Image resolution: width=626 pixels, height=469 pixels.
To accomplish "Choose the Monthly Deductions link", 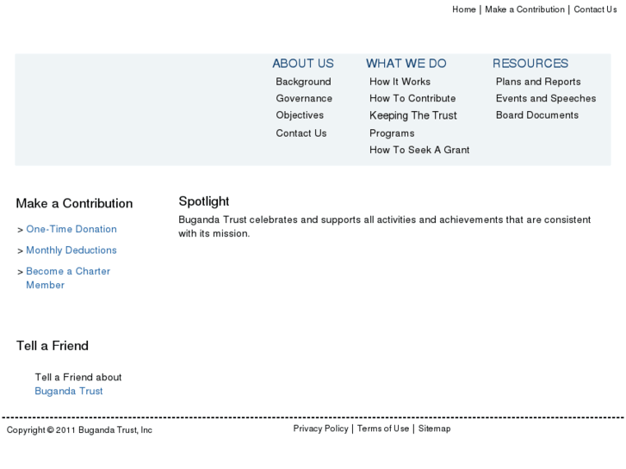I will 71,250.
